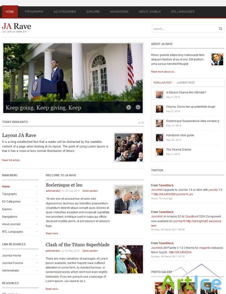The image size is (226, 294).
Task: Expand the Explore arrow in Main Menu
Action: click(x=37, y=209)
